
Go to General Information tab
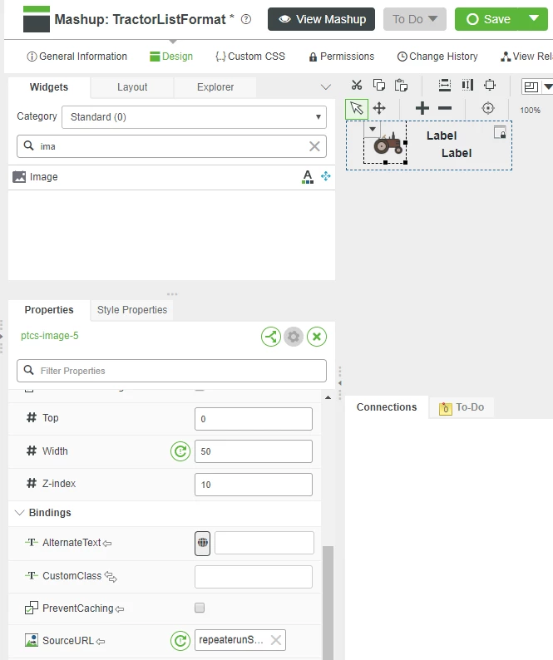coord(77,57)
